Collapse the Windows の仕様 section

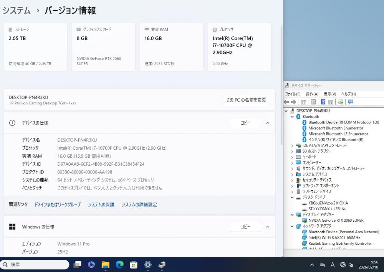[268, 227]
